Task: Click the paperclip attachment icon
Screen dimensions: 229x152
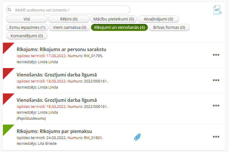Action: pyautogui.click(x=137, y=137)
